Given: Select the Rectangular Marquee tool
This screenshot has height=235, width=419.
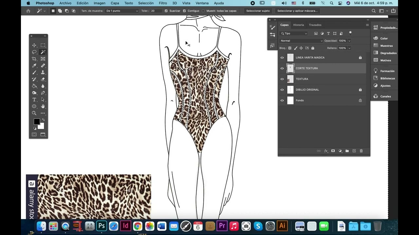Looking at the screenshot, I should pos(43,45).
